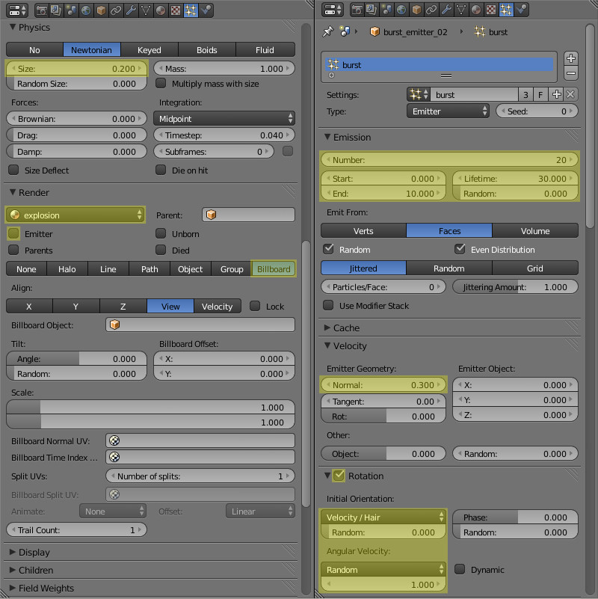Select the Halo render type tab
598x599 pixels.
67,269
